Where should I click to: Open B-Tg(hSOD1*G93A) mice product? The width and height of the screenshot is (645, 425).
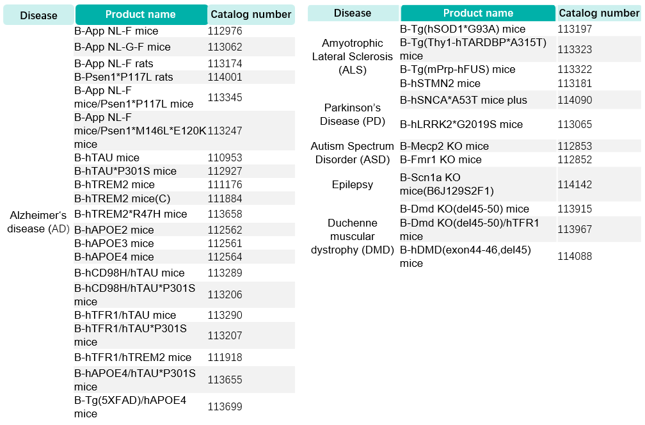point(463,29)
